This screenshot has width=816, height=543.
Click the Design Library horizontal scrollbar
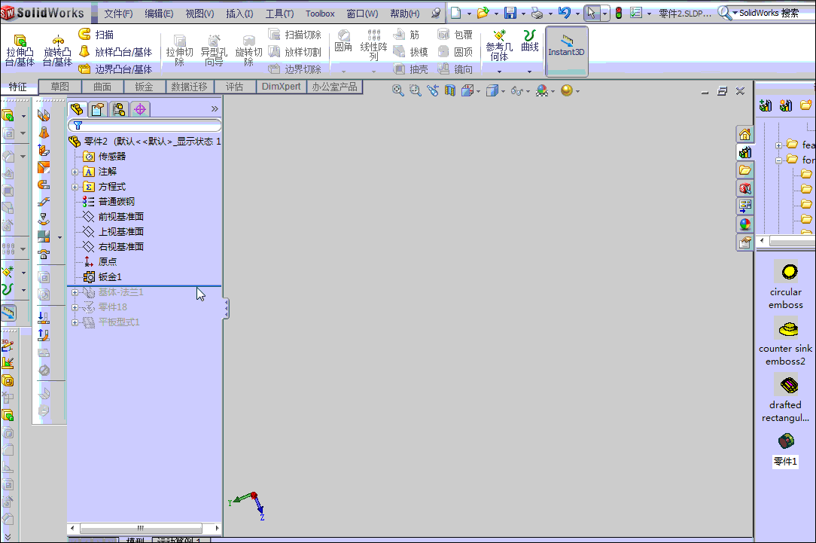(787, 240)
